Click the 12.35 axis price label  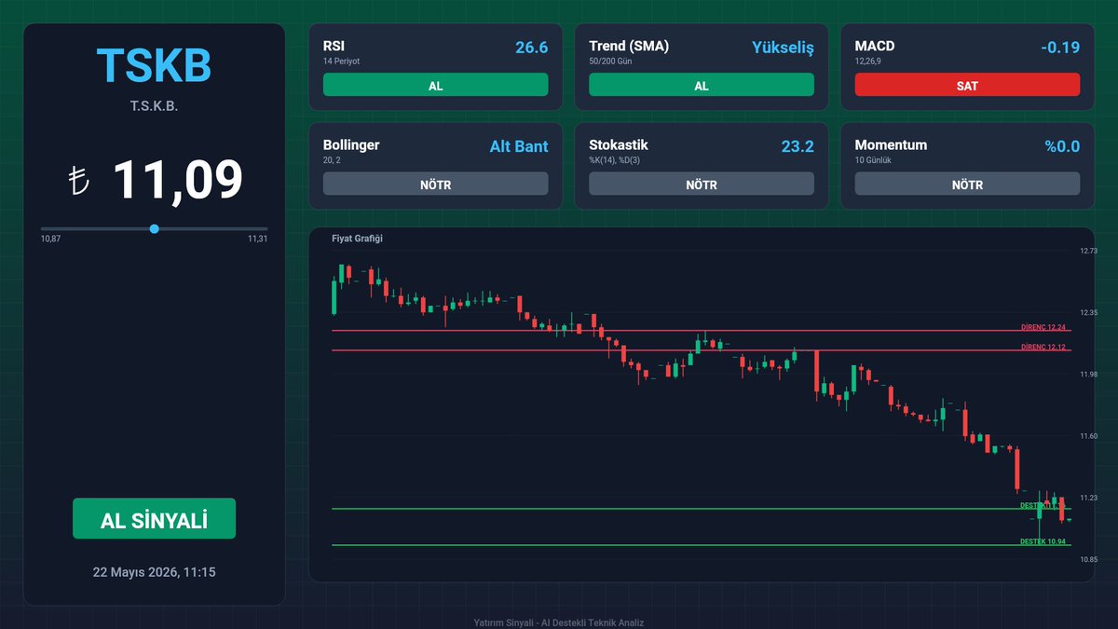click(x=1088, y=312)
